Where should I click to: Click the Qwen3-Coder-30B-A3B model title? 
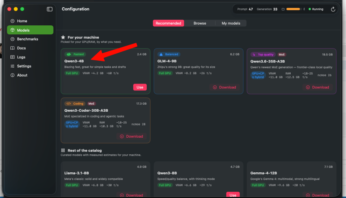pos(86,110)
